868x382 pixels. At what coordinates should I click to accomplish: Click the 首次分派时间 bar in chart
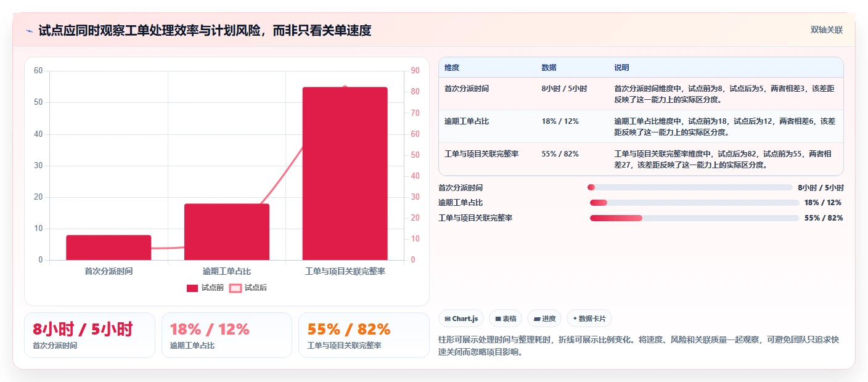108,248
